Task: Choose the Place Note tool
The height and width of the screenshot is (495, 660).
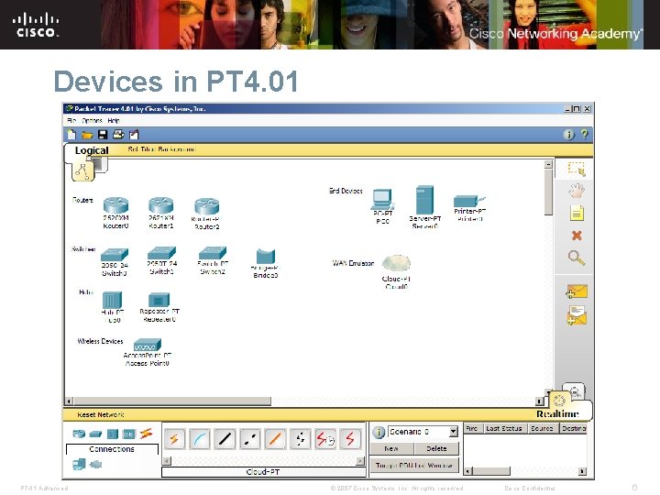Action: pyautogui.click(x=577, y=214)
